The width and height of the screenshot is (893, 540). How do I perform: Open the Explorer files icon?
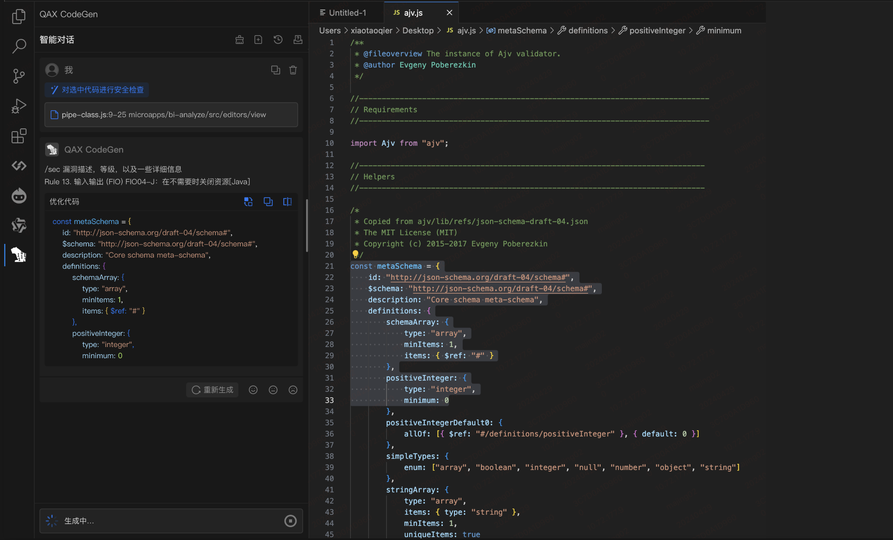click(x=19, y=17)
